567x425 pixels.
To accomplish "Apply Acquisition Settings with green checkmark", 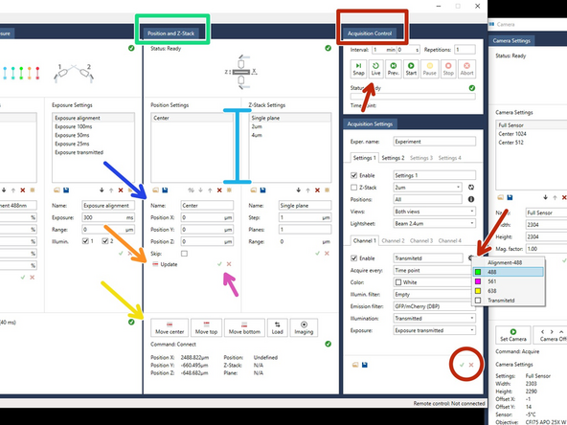I will point(462,365).
